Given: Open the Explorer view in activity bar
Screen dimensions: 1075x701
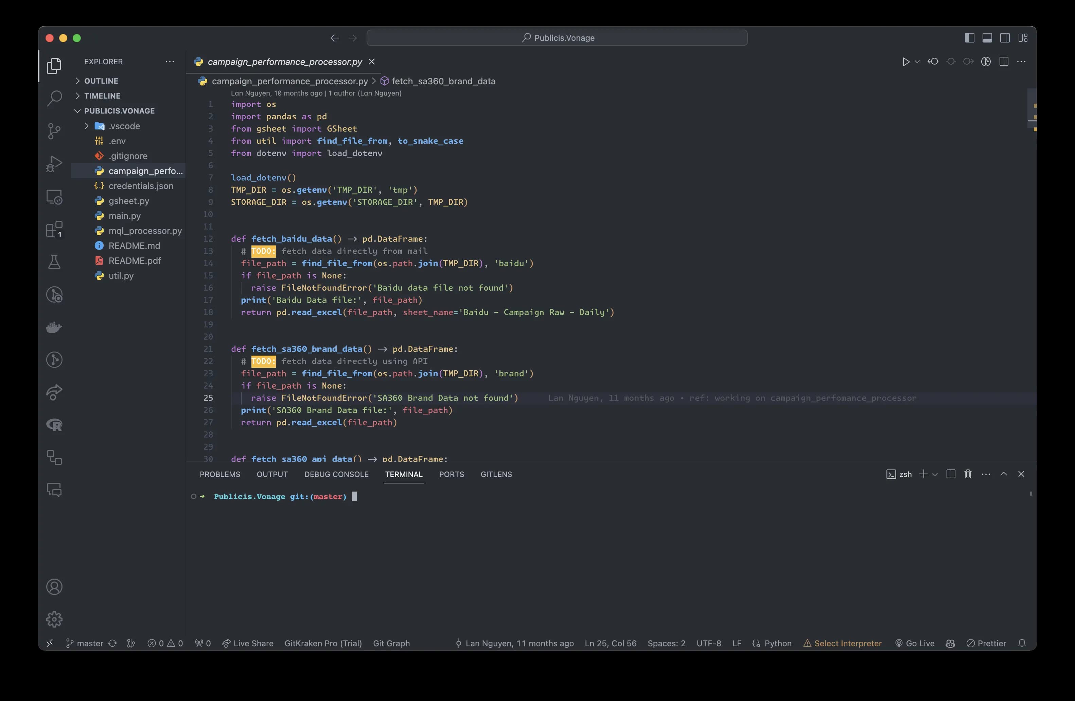Looking at the screenshot, I should tap(54, 66).
